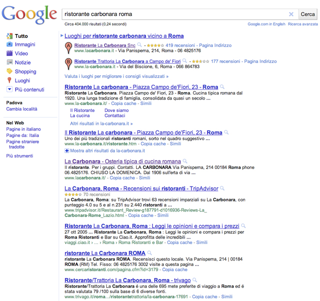This screenshot has height=301, width=320.
Task: Click magnifier beside ristorante La Carbonara ROMA
Action: tap(149, 253)
